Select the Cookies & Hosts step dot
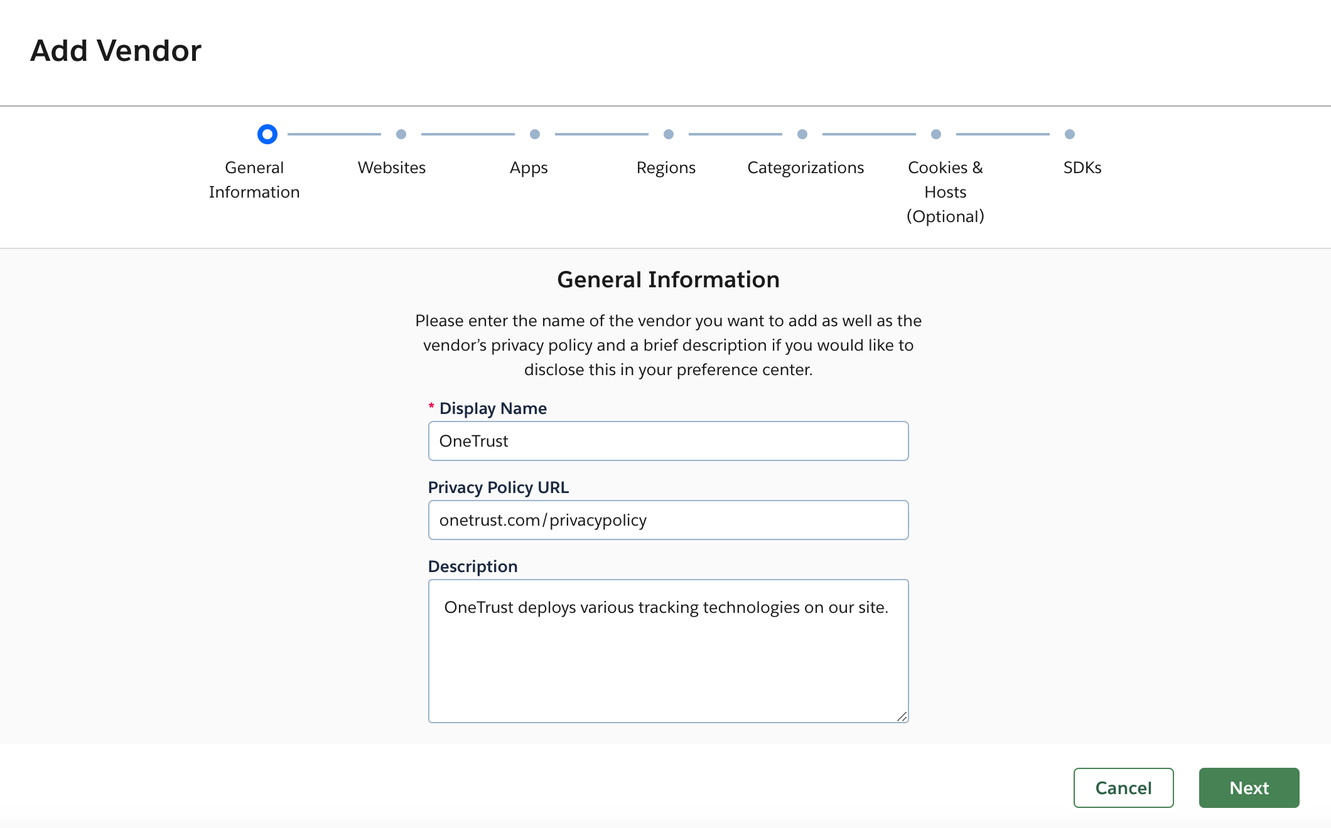 [936, 134]
